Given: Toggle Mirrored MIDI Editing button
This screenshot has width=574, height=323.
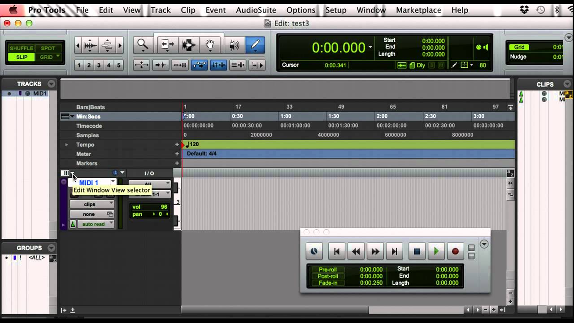Looking at the screenshot, I should tap(180, 65).
